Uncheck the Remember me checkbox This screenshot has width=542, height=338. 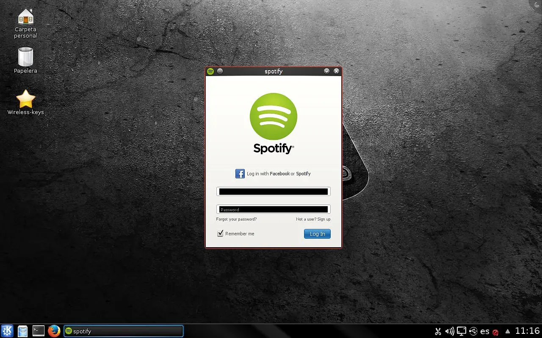coord(220,234)
